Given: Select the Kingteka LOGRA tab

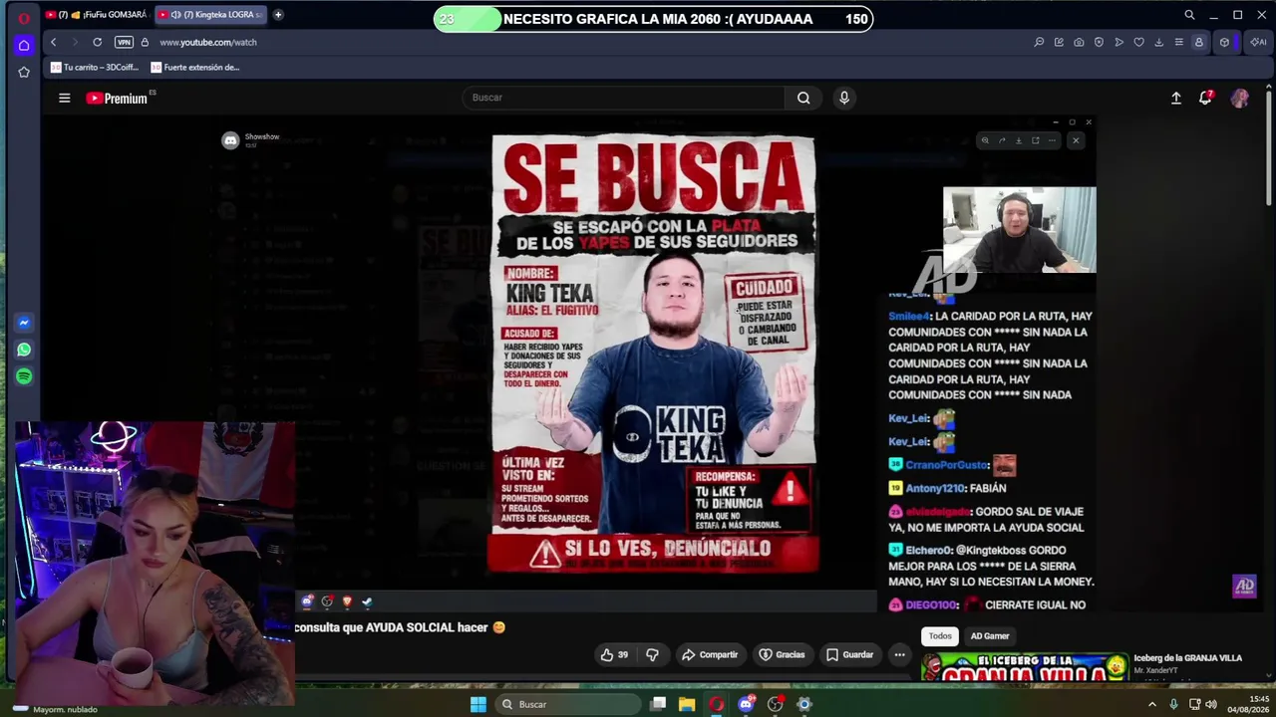Looking at the screenshot, I should coord(210,15).
